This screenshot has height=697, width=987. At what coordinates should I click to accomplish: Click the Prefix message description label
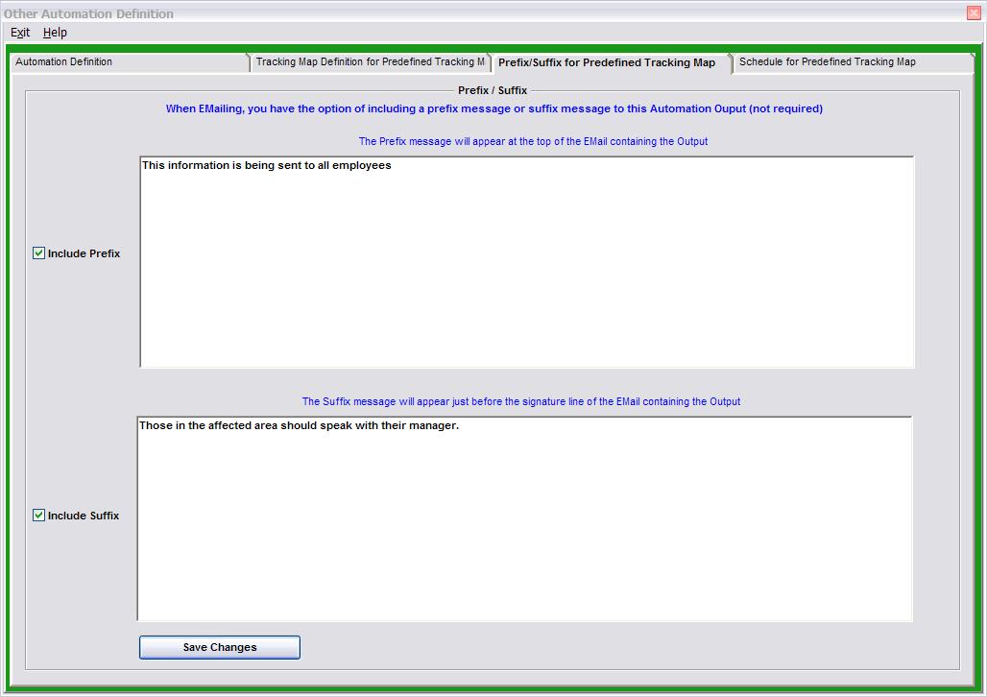coord(533,142)
